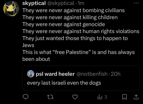
Task: Open the @notbenfish handle
Action: (92, 74)
